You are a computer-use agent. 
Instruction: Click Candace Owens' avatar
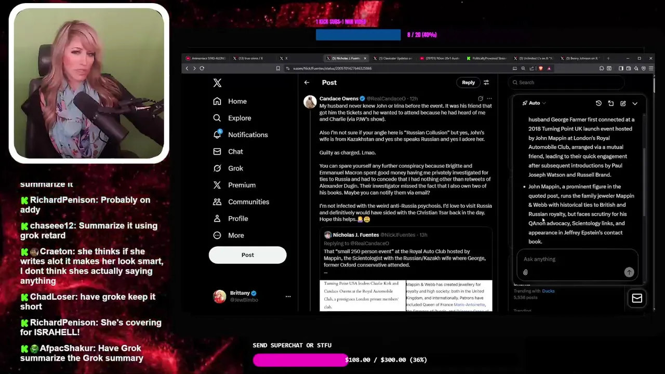point(310,102)
